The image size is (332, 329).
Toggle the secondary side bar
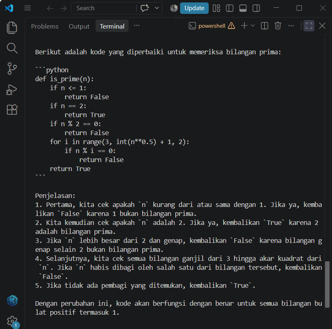tap(256, 8)
